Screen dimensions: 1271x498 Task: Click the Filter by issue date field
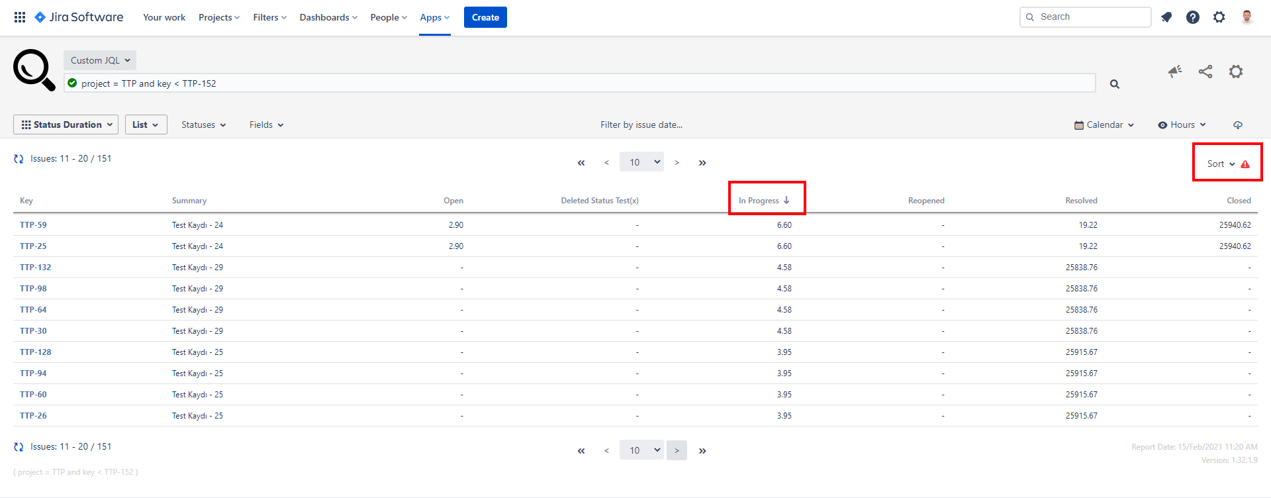coord(641,124)
